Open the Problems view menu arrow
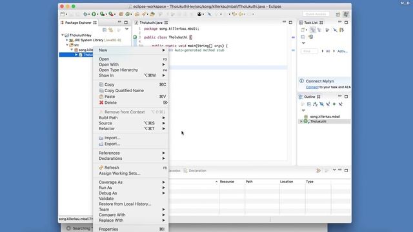This screenshot has height=232, width=413. 334,170
